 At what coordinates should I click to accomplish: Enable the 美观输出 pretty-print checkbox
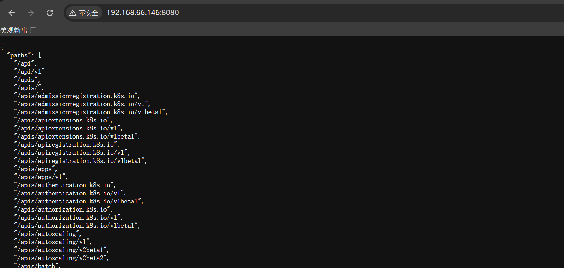coord(33,30)
